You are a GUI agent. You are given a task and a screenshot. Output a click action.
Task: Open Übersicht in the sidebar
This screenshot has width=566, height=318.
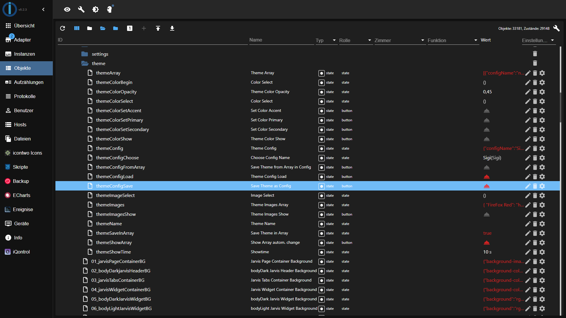pos(26,26)
